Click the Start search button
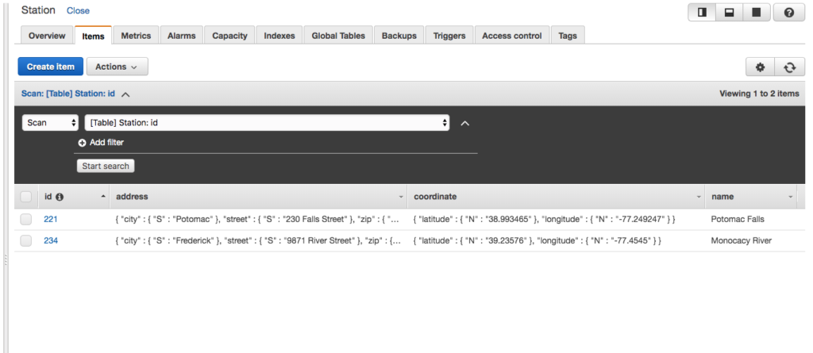 click(106, 167)
